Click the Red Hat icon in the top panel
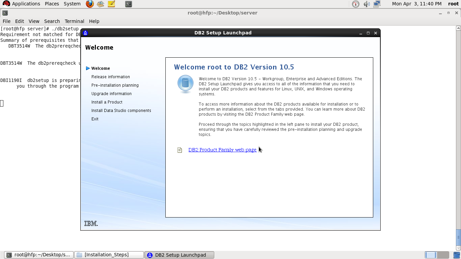461x259 pixels. tap(6, 3)
